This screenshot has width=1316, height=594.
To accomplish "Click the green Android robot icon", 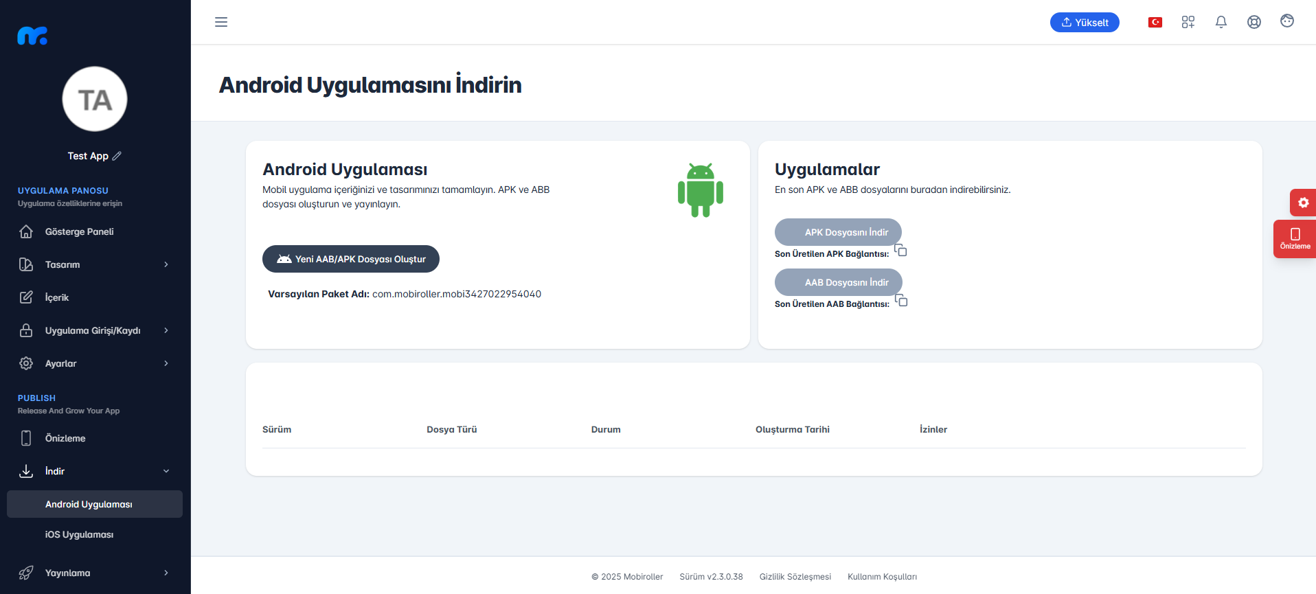I will [x=701, y=190].
